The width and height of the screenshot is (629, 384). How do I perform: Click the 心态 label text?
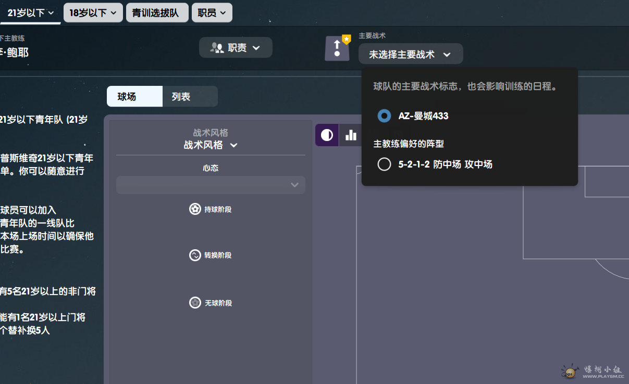click(x=211, y=168)
